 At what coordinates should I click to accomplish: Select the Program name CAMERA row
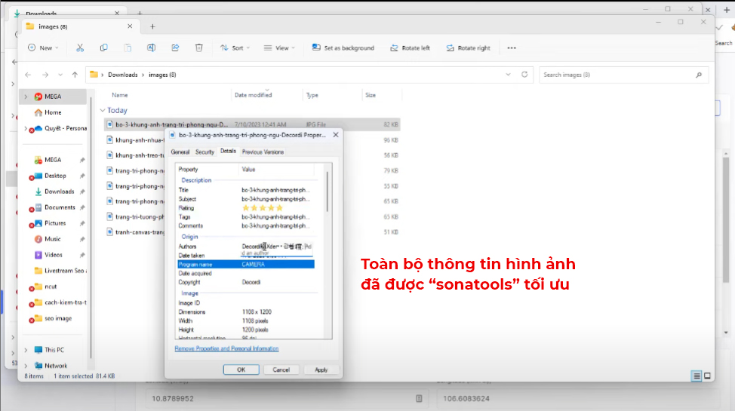coord(246,264)
